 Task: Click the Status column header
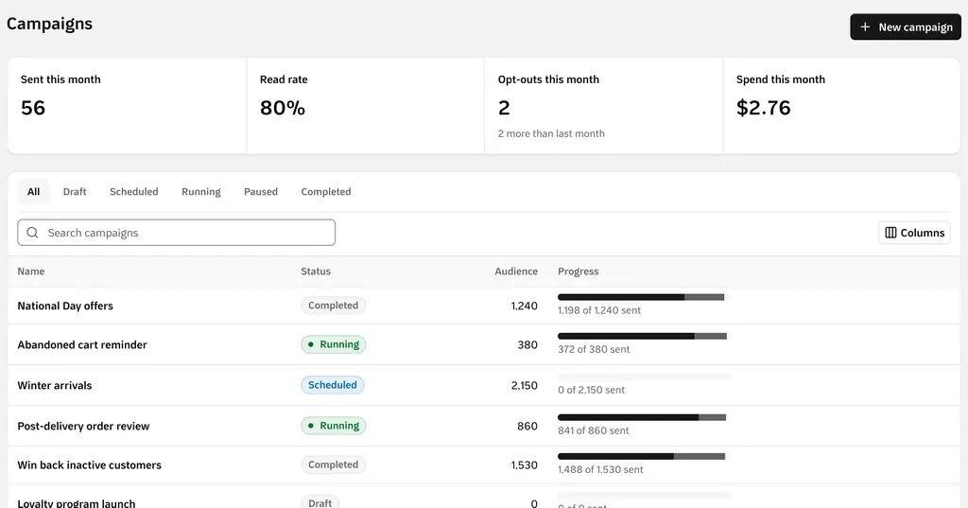pyautogui.click(x=316, y=272)
